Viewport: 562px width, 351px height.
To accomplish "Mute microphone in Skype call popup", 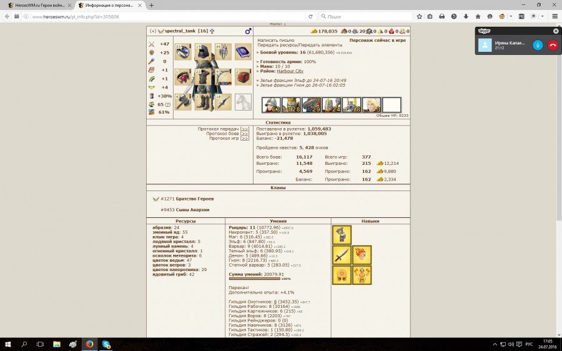I will point(538,45).
